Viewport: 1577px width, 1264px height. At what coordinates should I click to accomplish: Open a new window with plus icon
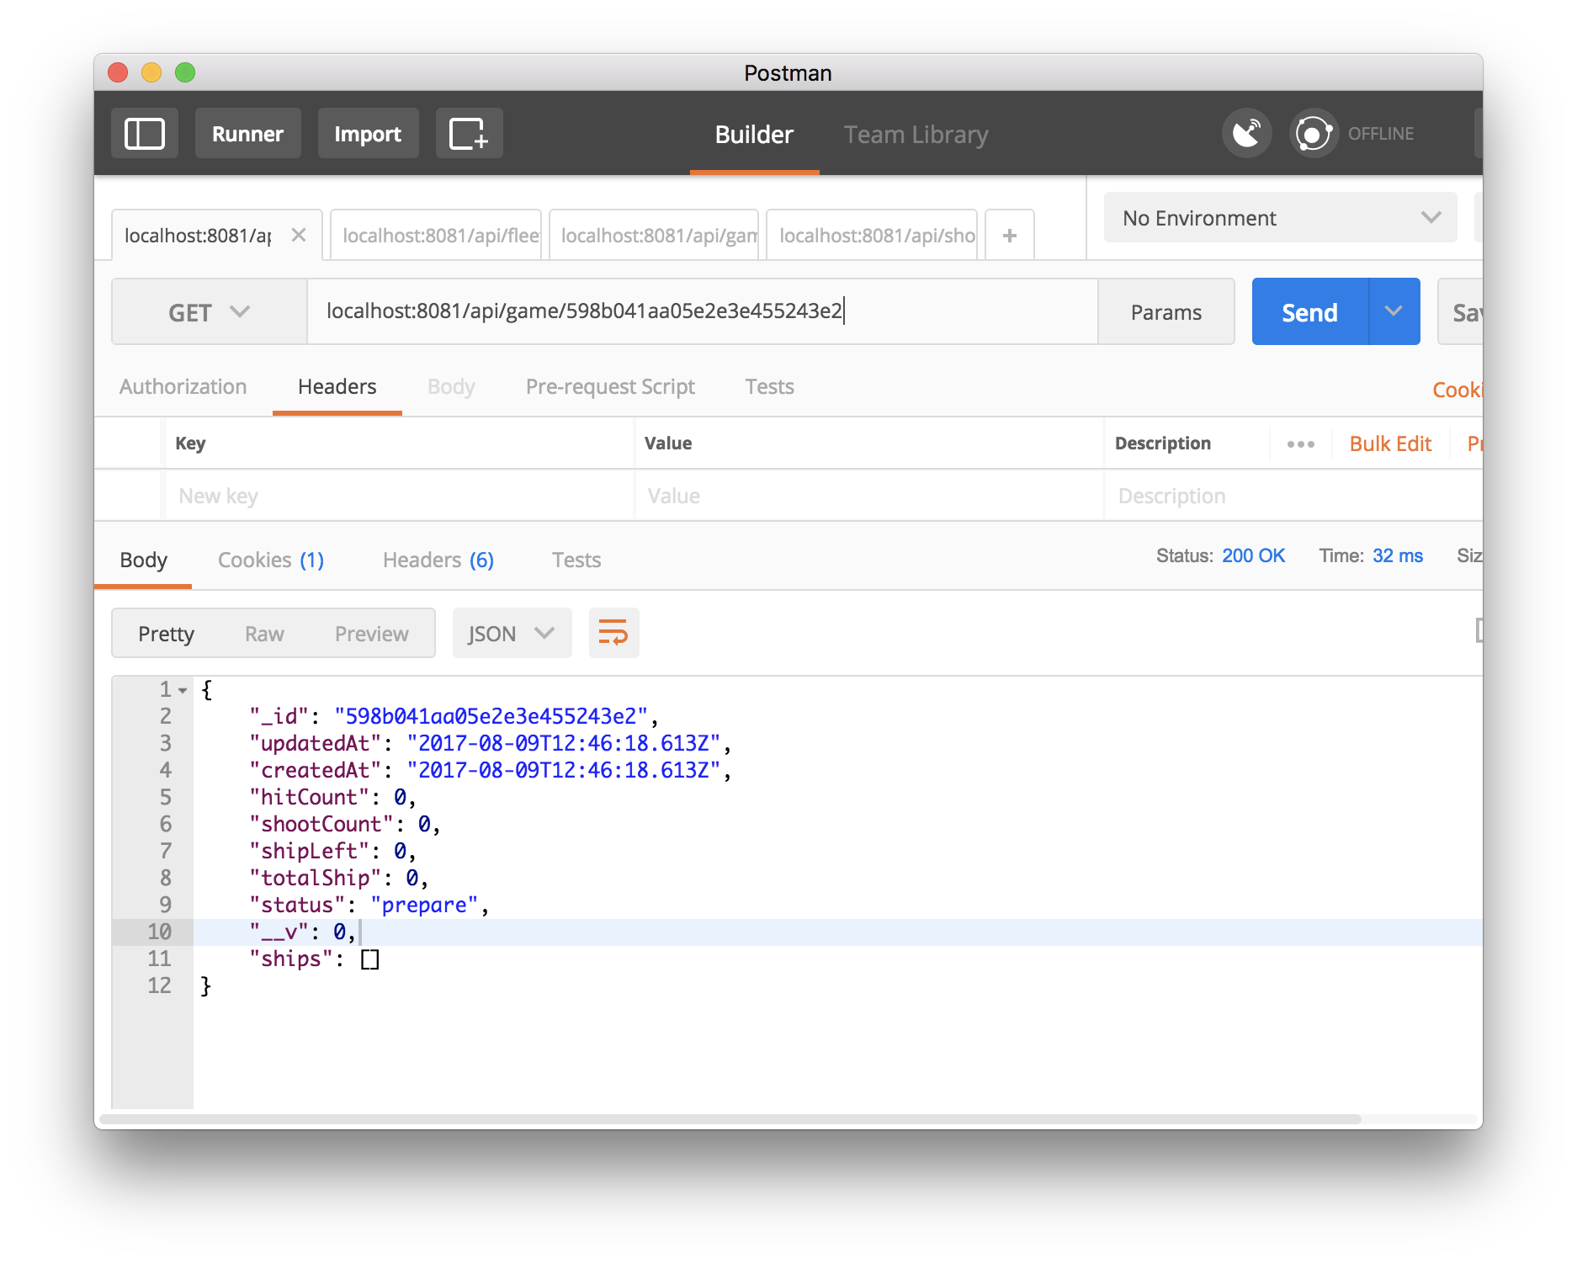tap(469, 134)
